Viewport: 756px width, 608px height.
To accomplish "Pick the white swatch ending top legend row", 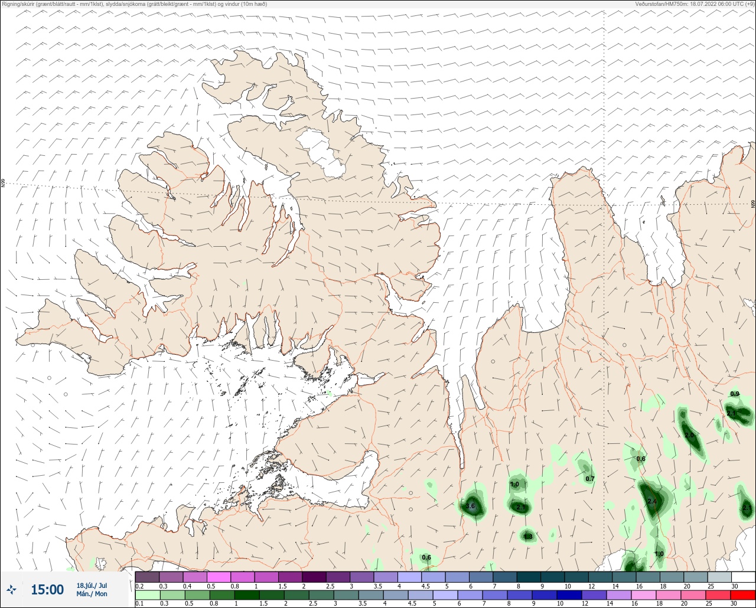I will [743, 577].
